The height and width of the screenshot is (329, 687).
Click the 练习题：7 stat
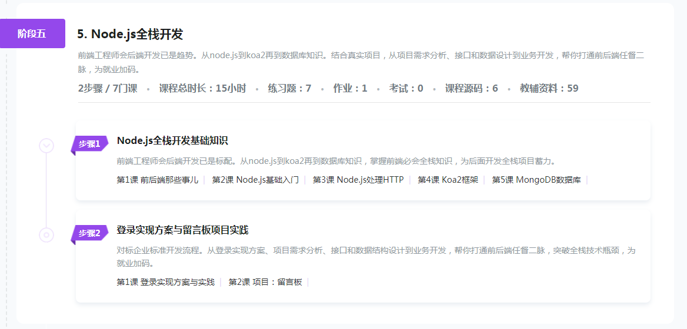point(289,88)
